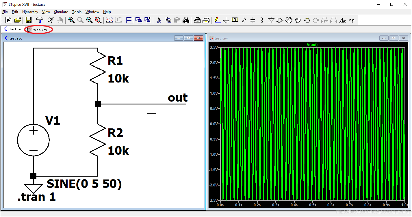
Task: Click the .tran 1 directive text
Action: point(36,197)
